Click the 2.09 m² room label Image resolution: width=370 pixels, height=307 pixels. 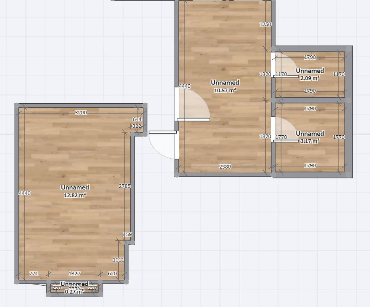tap(310, 74)
